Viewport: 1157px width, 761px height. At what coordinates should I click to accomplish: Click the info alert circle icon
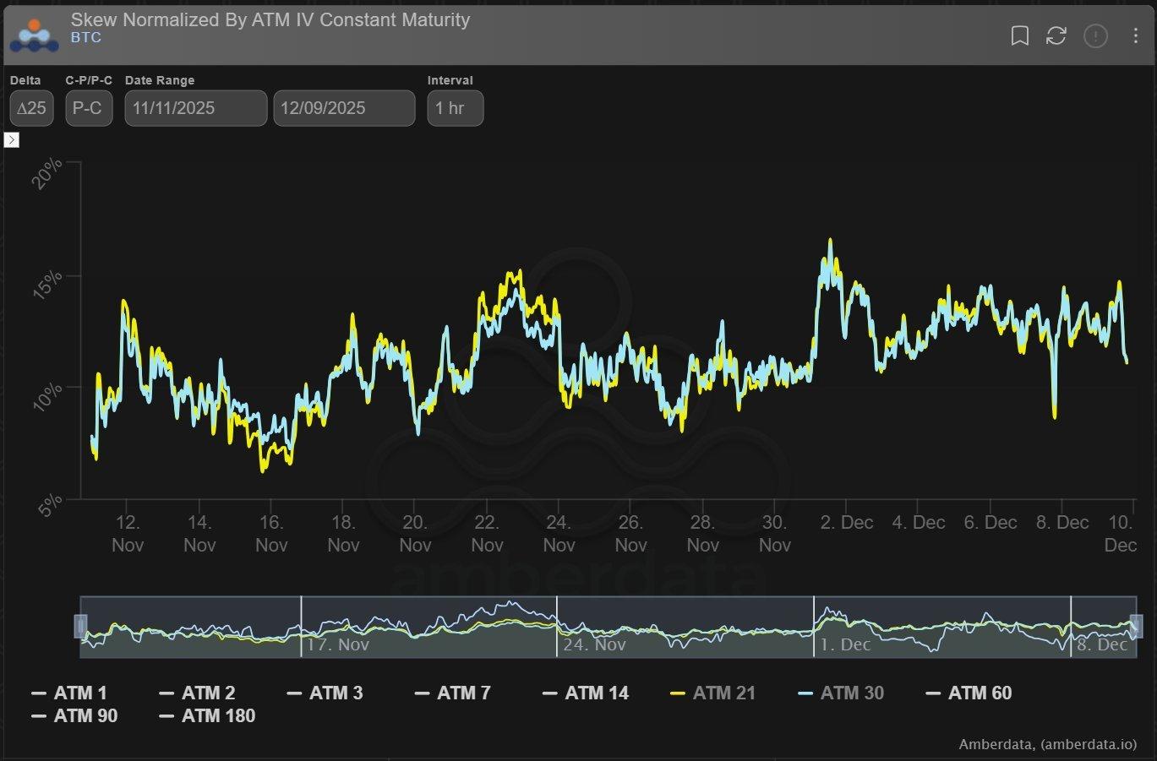1095,35
